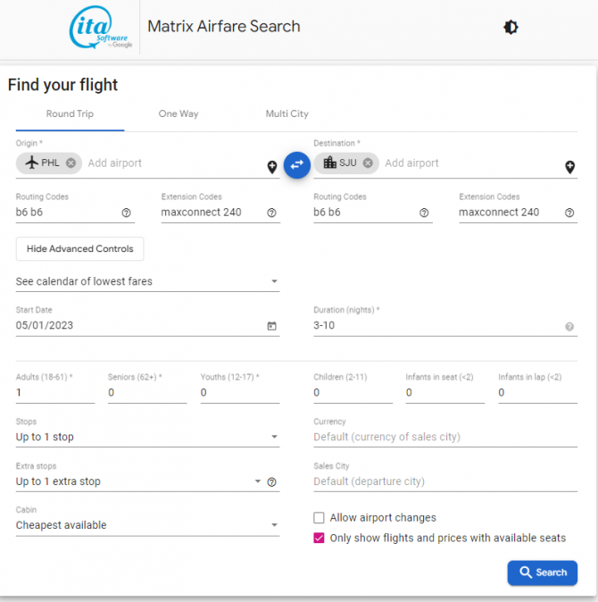The height and width of the screenshot is (602, 598).
Task: Uncheck only show available seats option
Action: [x=319, y=538]
